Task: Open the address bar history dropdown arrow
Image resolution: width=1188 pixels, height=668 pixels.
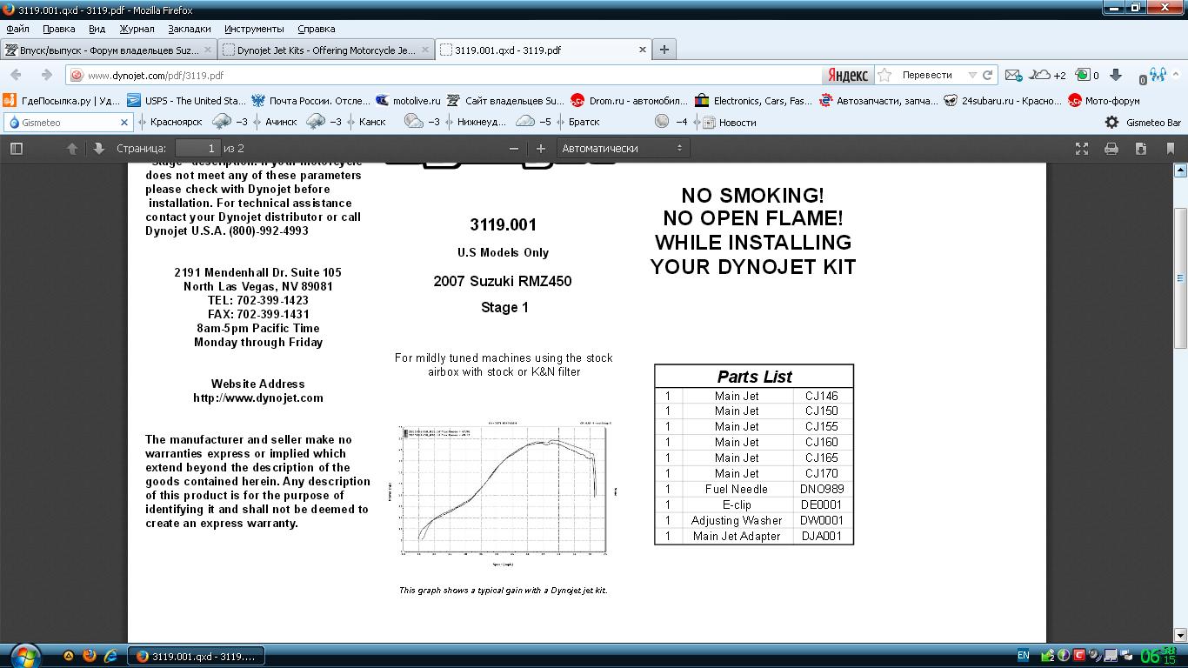Action: click(972, 76)
